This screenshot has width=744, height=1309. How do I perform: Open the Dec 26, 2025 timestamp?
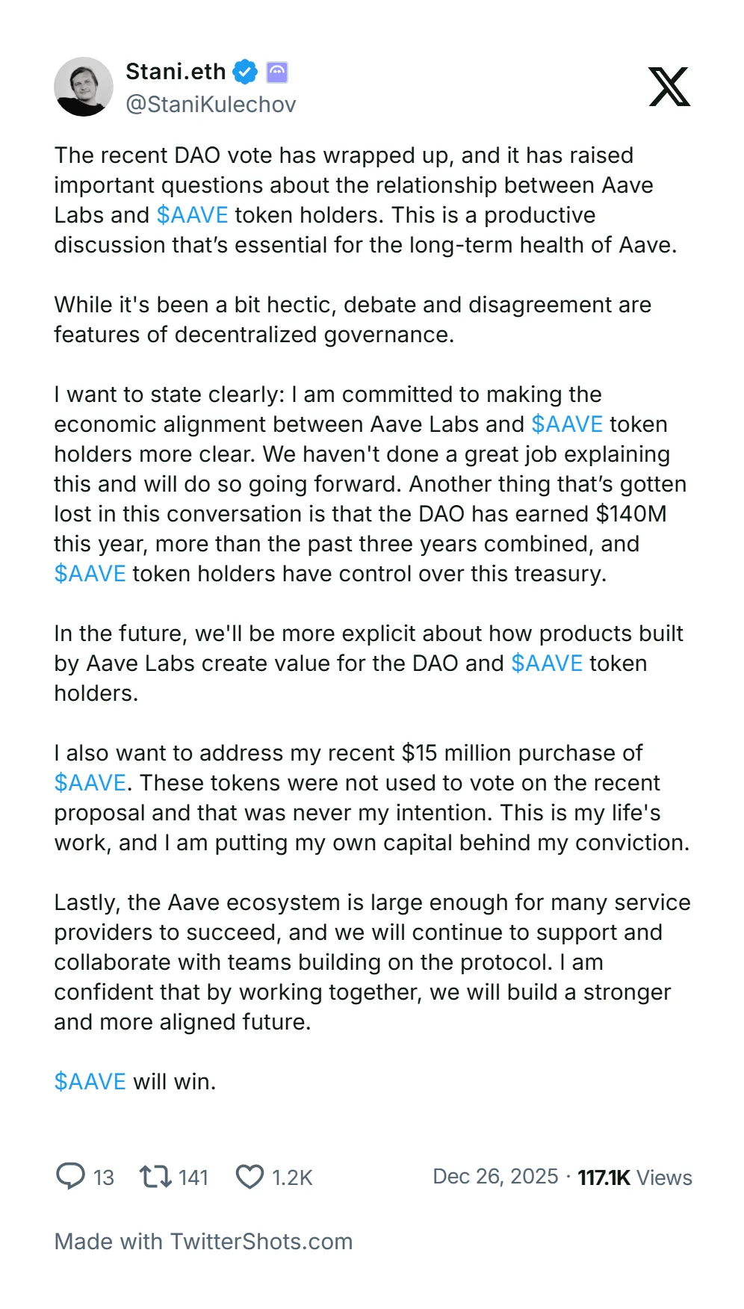pos(495,1177)
